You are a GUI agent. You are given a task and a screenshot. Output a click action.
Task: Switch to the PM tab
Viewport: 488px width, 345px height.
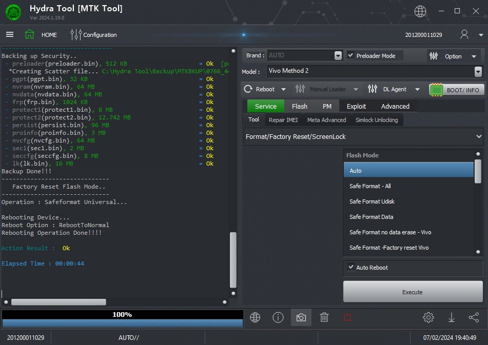(327, 106)
